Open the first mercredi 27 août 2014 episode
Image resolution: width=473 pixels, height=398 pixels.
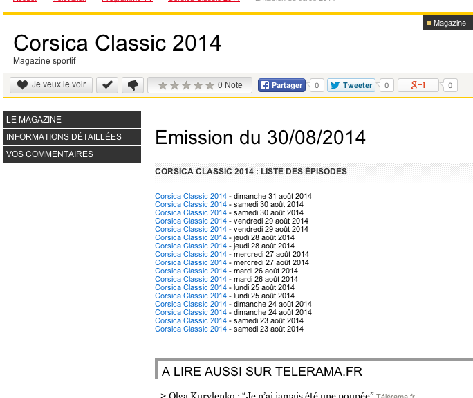(x=191, y=254)
